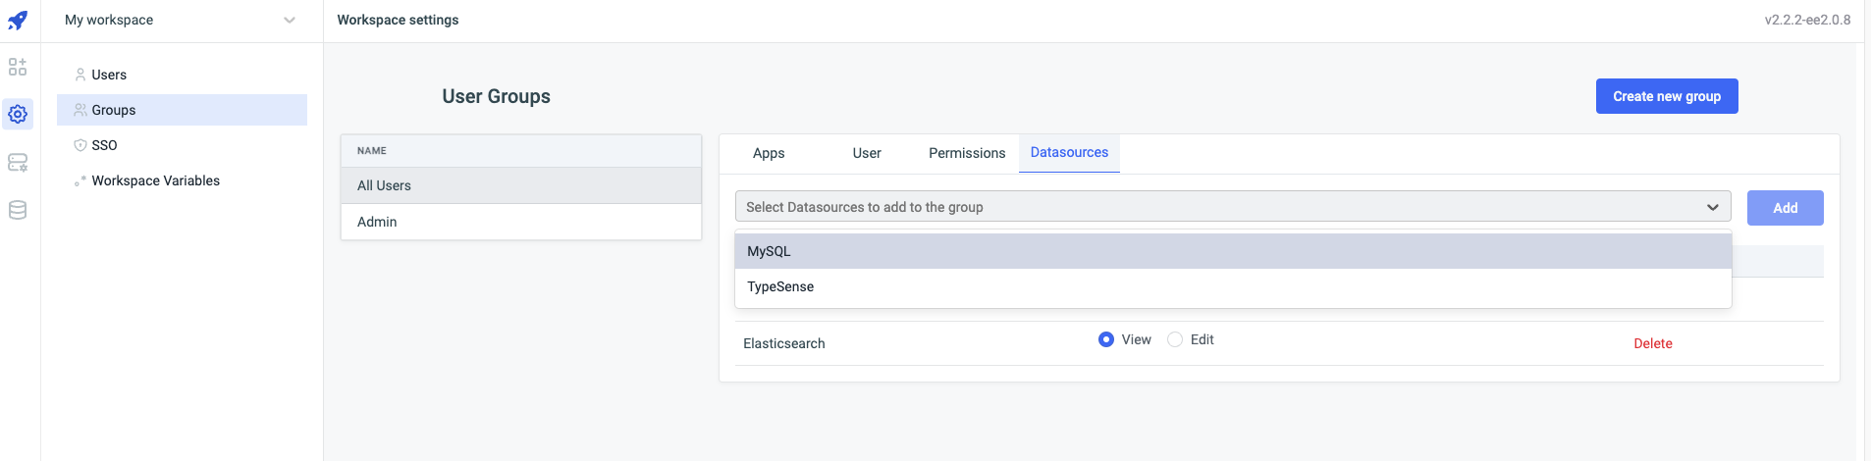The height and width of the screenshot is (461, 1871).
Task: Delete Elasticsearch from the group
Action: 1652,343
